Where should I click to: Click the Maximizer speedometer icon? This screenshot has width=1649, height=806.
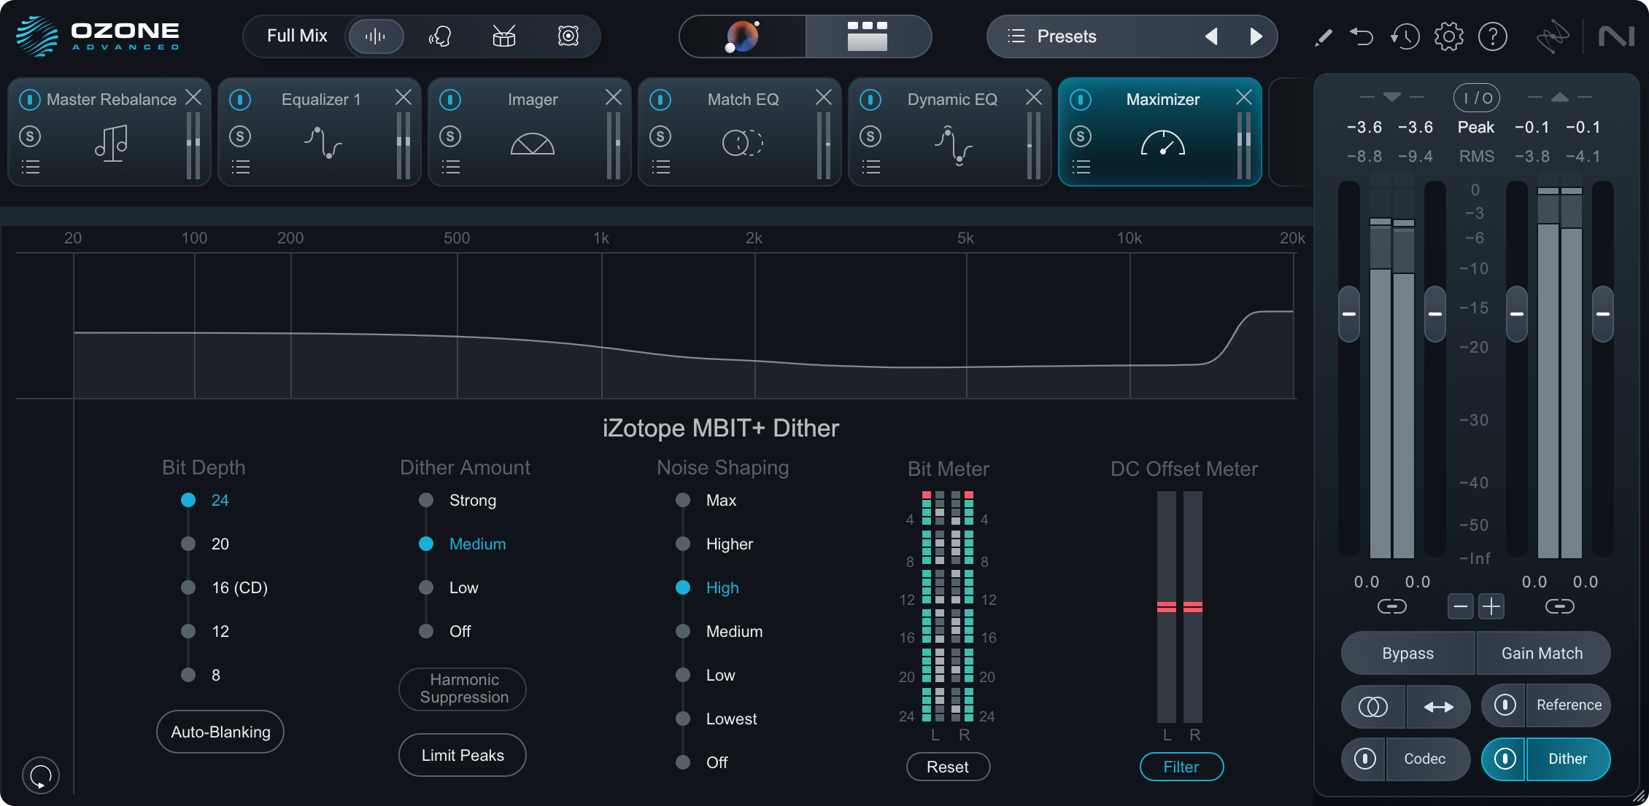coord(1165,144)
